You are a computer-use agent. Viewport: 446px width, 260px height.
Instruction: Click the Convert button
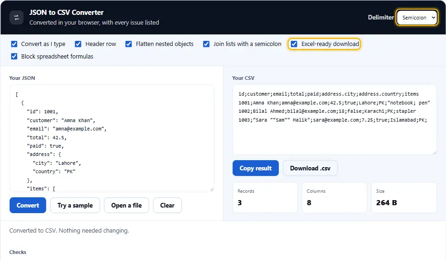[28, 205]
